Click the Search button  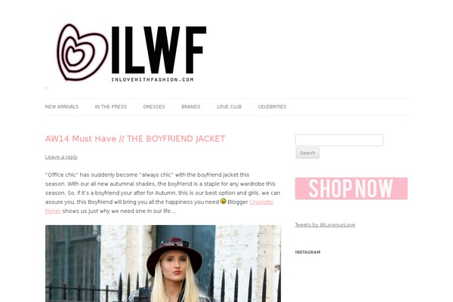(307, 153)
